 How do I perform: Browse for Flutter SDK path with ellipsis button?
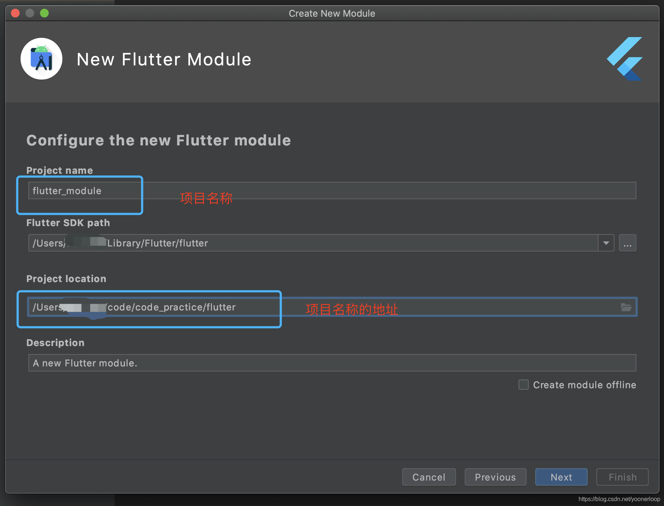(x=627, y=243)
